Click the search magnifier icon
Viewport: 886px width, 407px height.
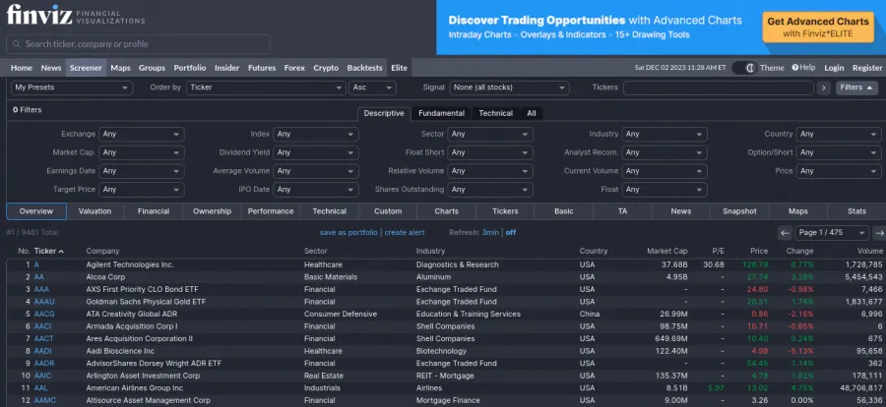click(x=16, y=44)
